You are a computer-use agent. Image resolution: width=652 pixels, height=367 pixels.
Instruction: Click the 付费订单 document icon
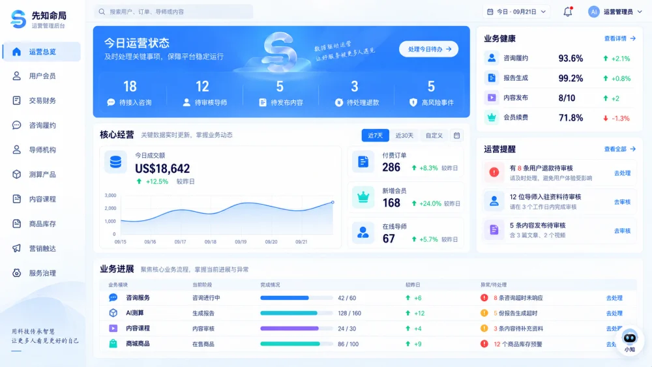(x=363, y=162)
